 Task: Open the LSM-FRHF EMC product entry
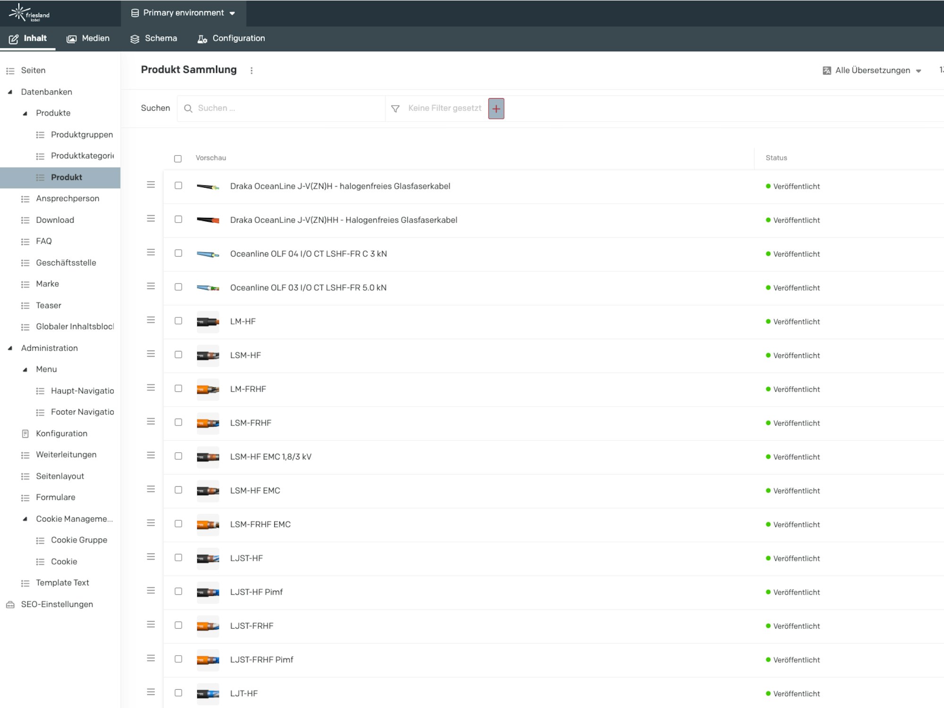(260, 525)
